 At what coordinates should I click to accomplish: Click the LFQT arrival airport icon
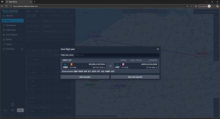[117, 66]
